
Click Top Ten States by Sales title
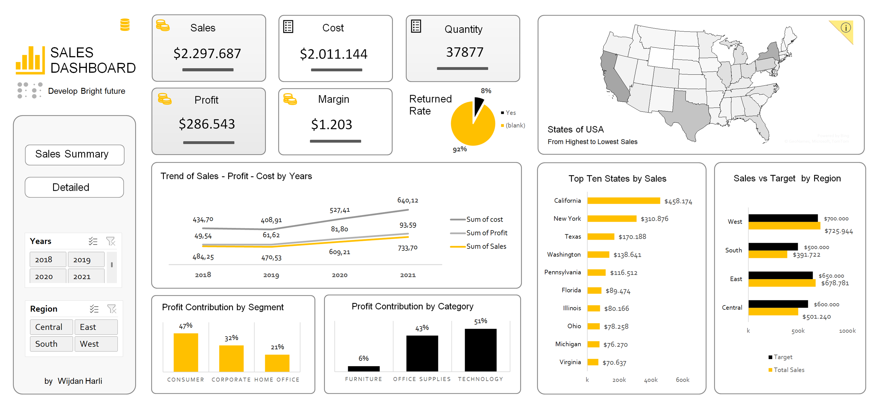(617, 179)
